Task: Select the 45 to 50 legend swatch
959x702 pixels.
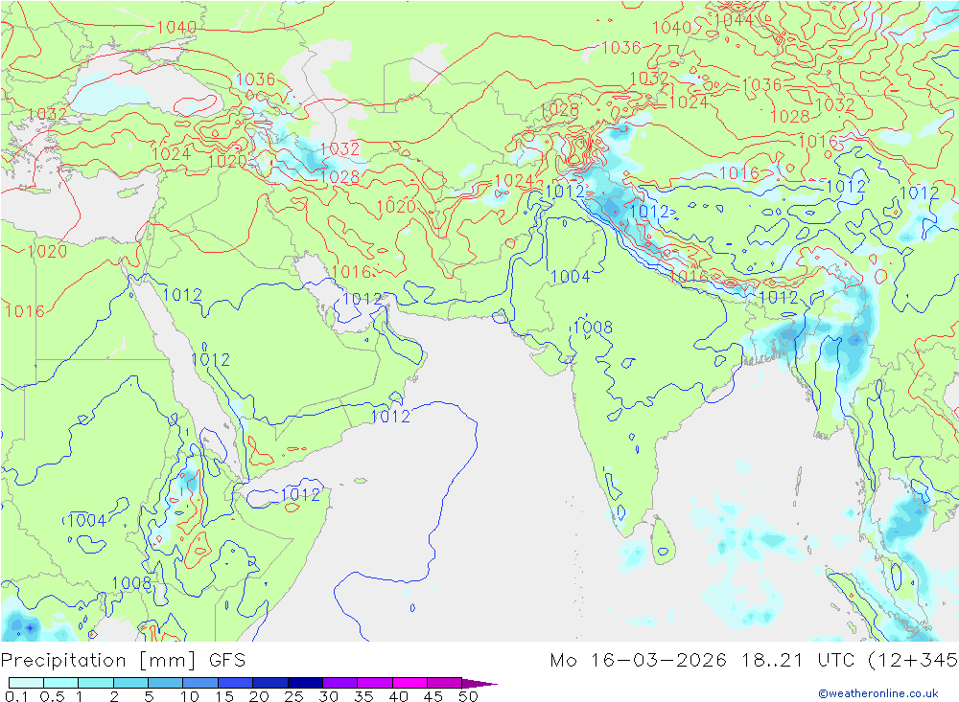Action: point(445,683)
